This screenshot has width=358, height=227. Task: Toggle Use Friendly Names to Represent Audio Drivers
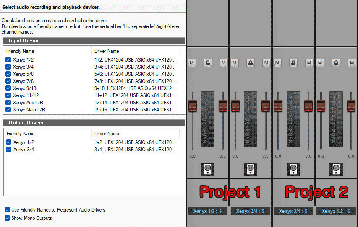[x=8, y=210]
